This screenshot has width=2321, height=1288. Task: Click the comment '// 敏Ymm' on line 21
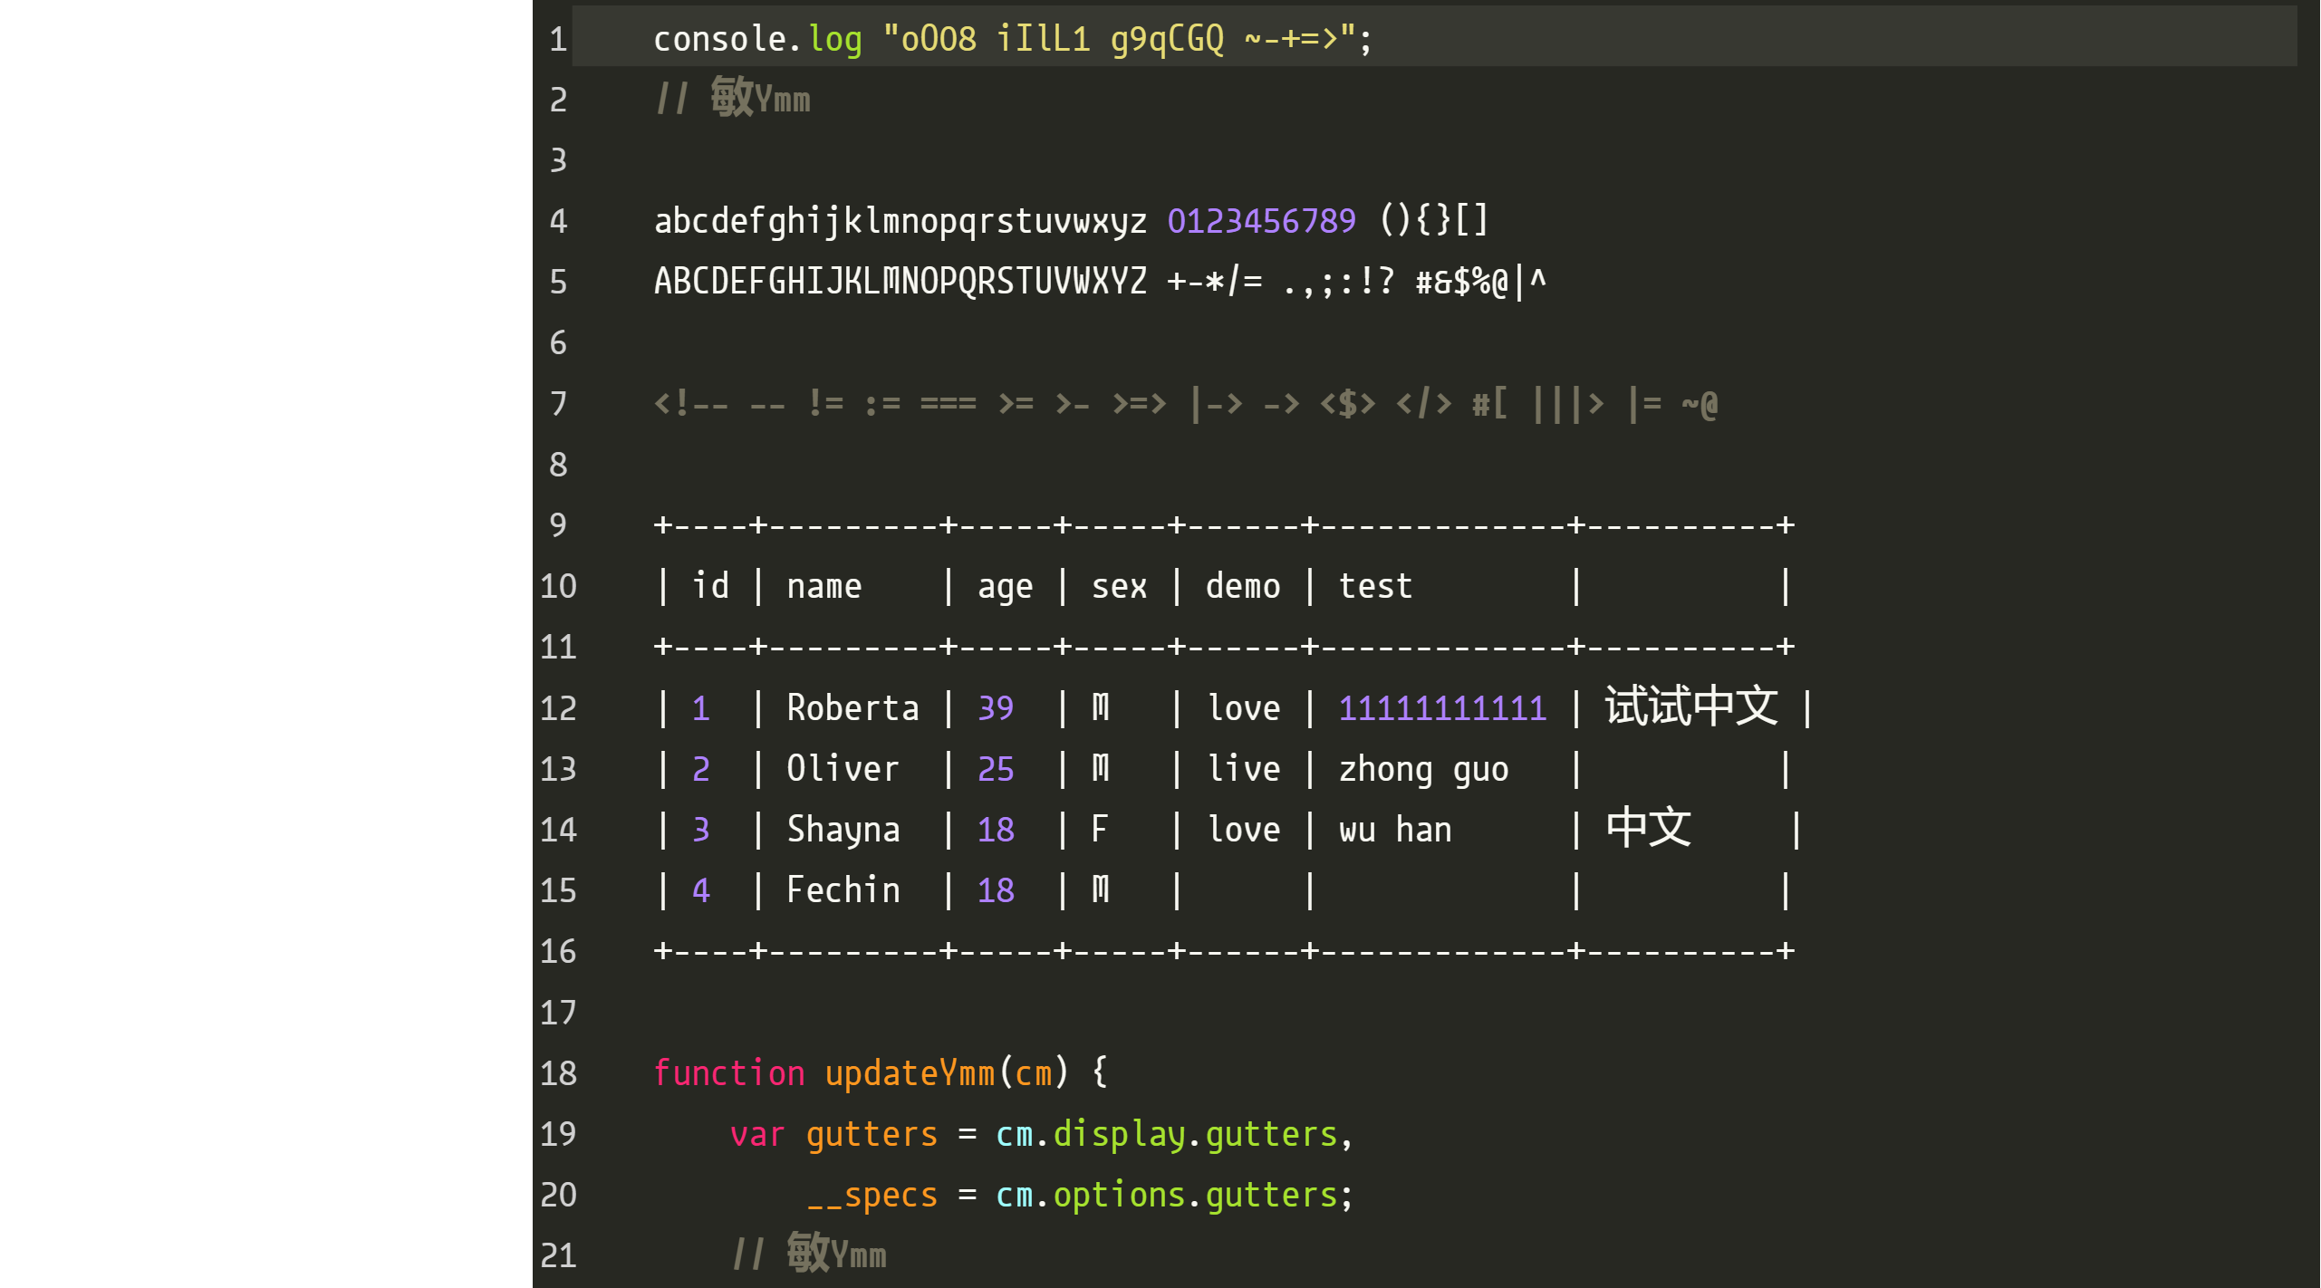pos(809,1254)
